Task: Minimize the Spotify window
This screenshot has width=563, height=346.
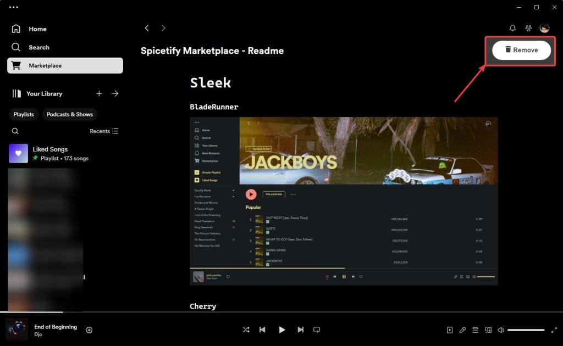Action: pos(519,7)
